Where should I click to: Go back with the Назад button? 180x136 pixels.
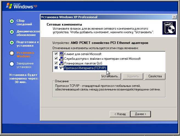(x=120, y=114)
